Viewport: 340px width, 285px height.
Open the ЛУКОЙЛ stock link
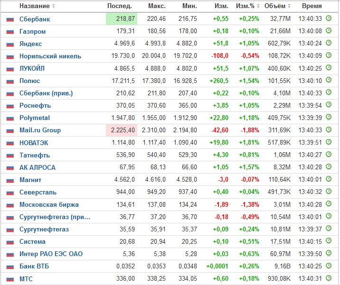32,68
